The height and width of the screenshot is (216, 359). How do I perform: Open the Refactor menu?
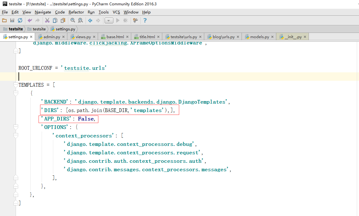76,12
